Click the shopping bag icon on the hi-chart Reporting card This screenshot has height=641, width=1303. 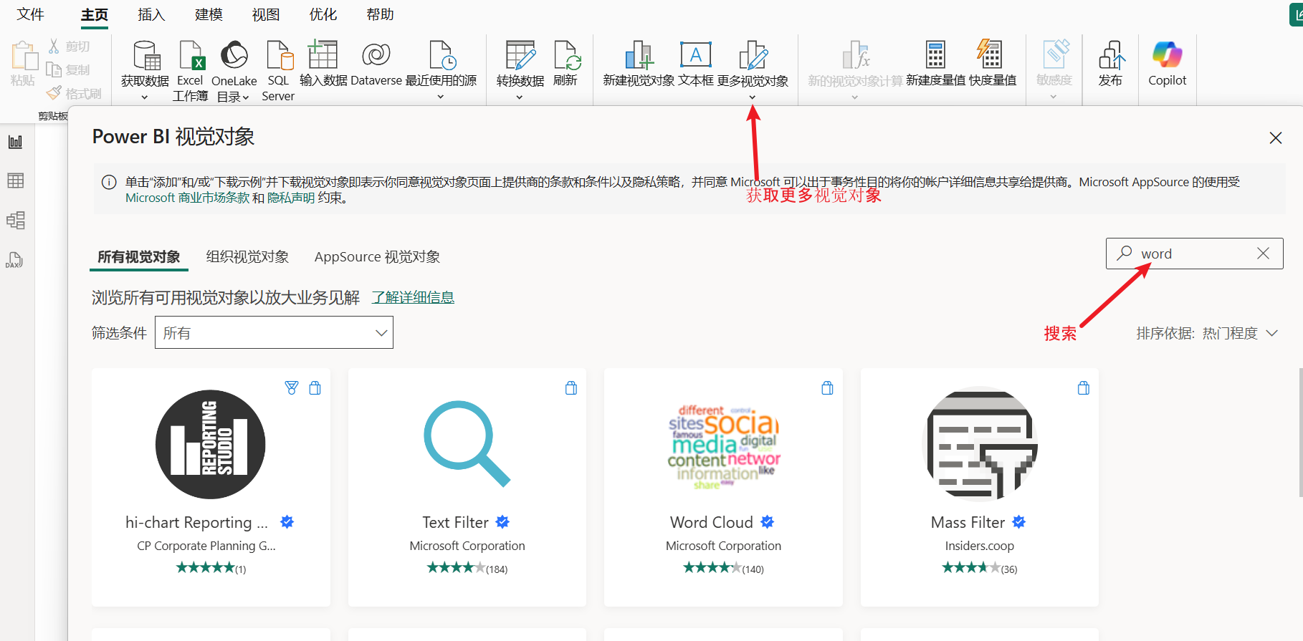pyautogui.click(x=315, y=388)
